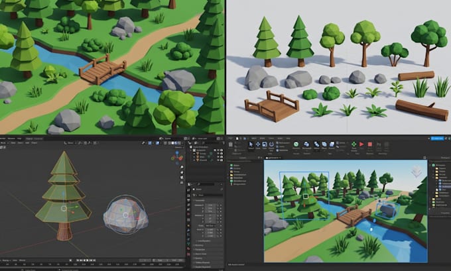451x271 pixels.
Task: Switch Blender viewport to material preview shading
Action: 176,143
